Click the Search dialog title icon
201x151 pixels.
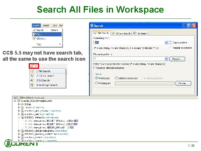coord(92,25)
